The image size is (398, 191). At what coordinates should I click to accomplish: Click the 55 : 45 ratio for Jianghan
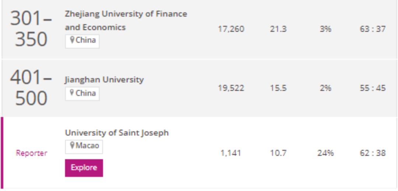[373, 88]
